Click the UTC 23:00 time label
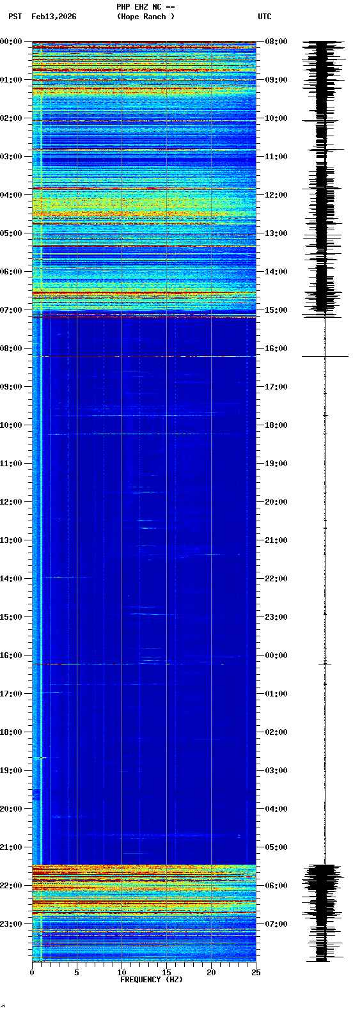 pyautogui.click(x=276, y=617)
